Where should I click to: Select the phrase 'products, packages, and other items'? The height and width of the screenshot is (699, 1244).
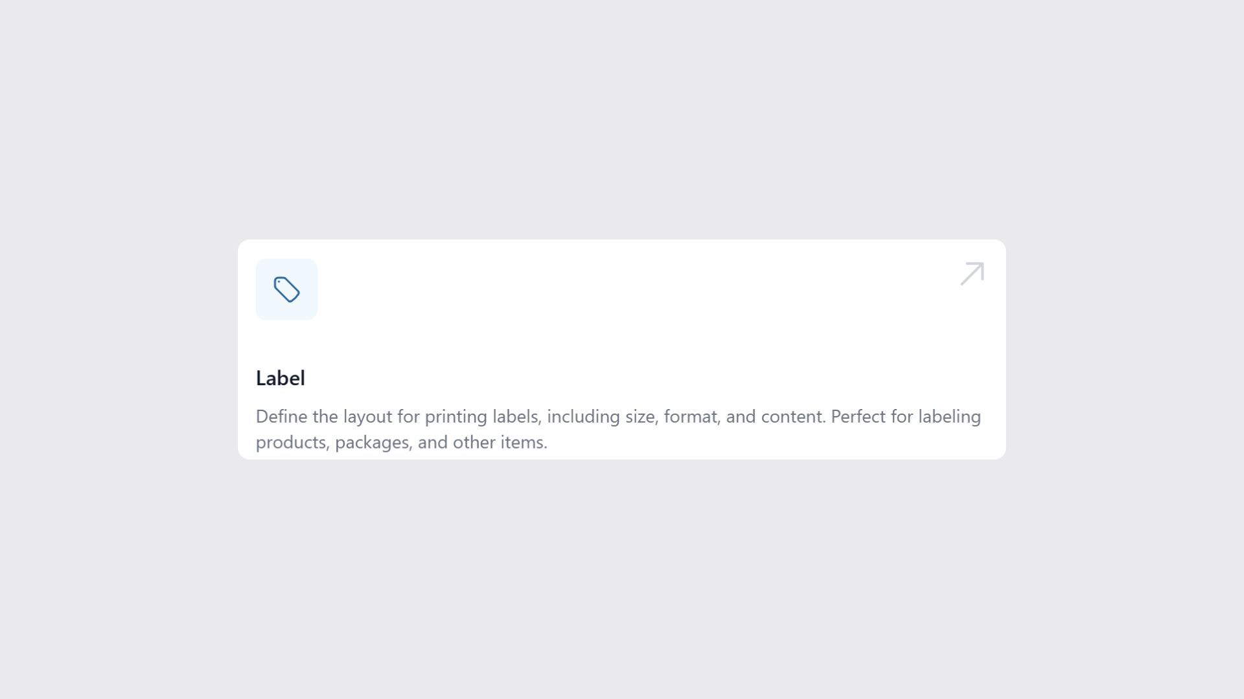[x=402, y=442]
